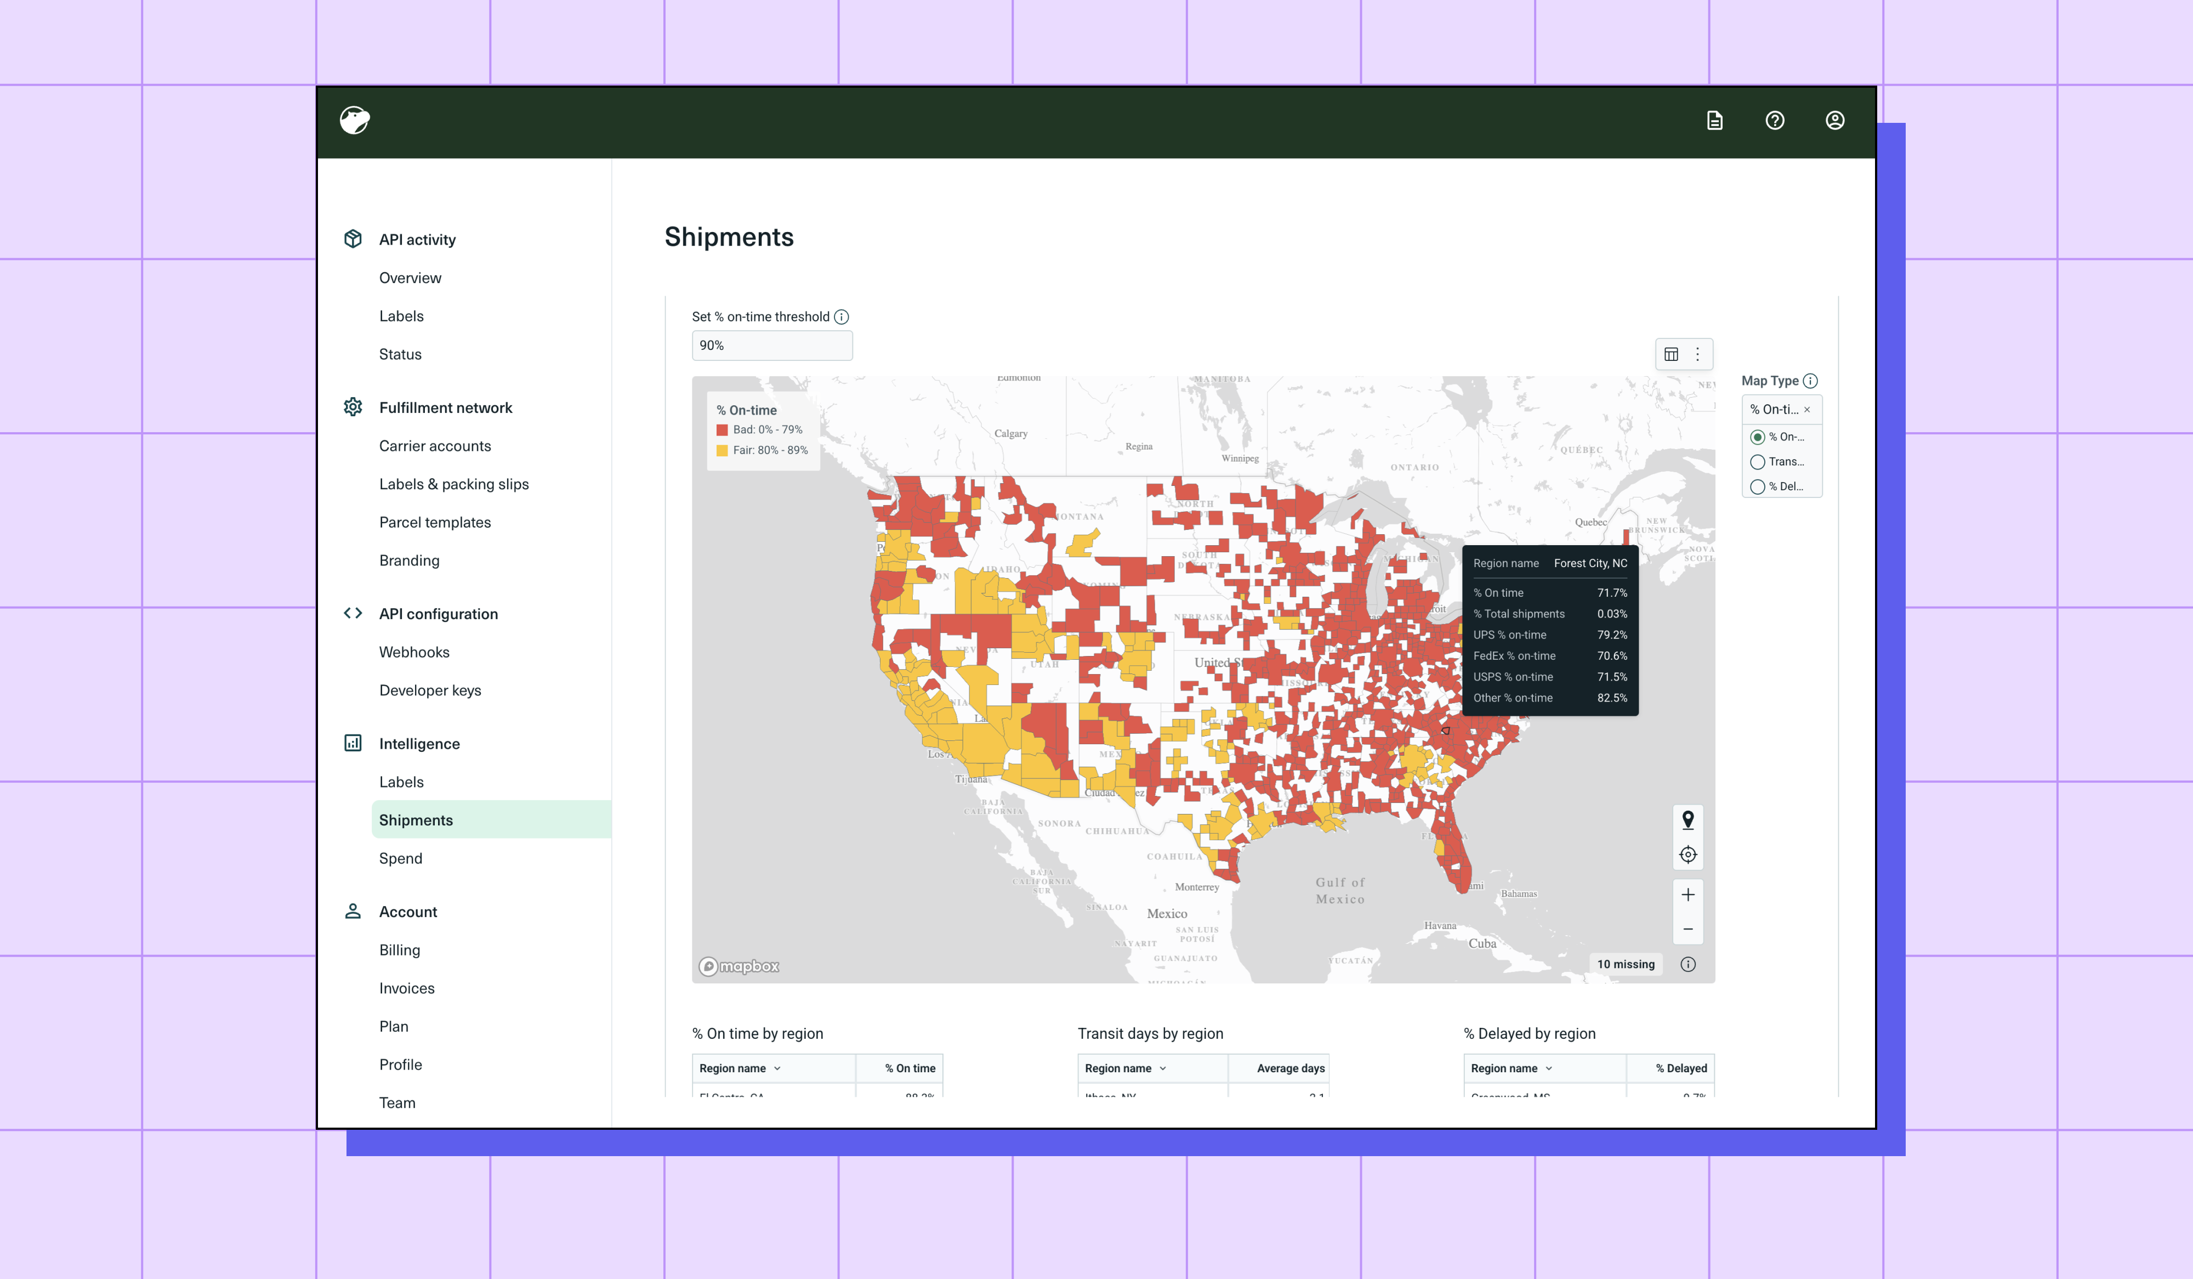Open the three-dot options menu above map

tap(1697, 354)
